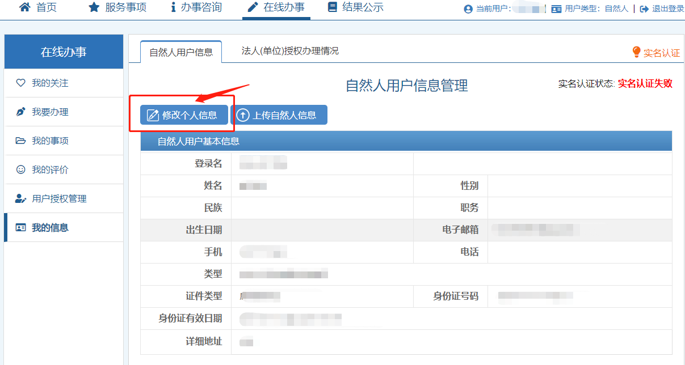
Task: Select 我的信息 in the sidebar
Action: [50, 228]
